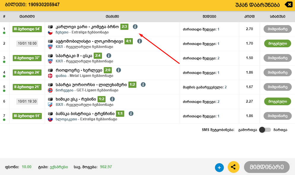This screenshot has height=175, width=295.
Task: Click the III პერიოდი 54' live badge
Action: [x=27, y=29]
